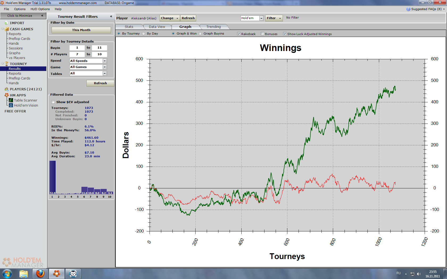This screenshot has height=279, width=447.
Task: Toggle the Bonuses checkbox
Action: [x=262, y=34]
